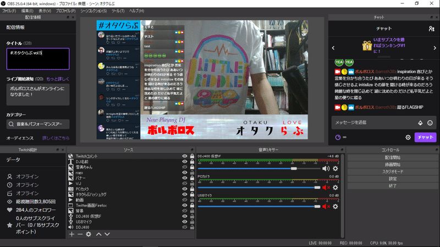Open source properties via the gear in the sources toolbar
440x247 pixels.
[x=89, y=234]
